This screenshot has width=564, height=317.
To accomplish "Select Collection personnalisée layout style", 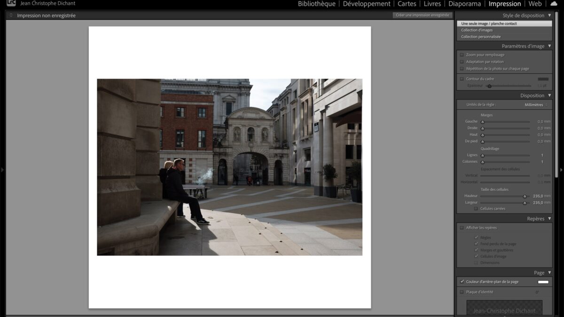I will click(481, 37).
